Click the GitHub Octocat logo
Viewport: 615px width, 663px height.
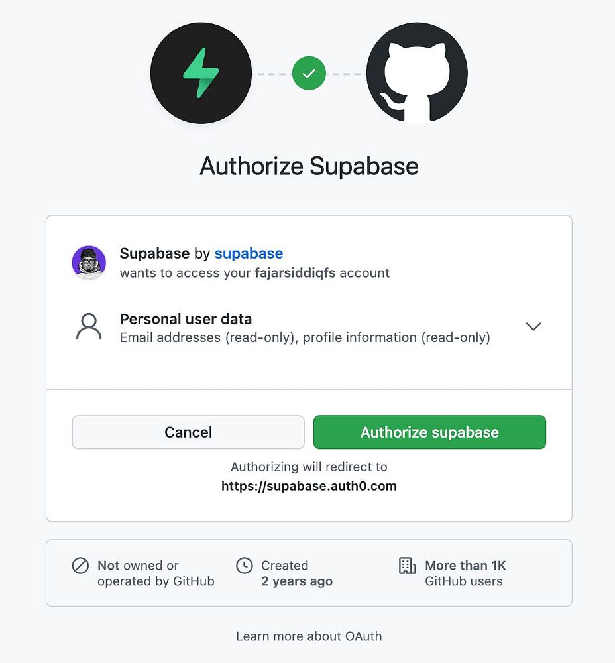click(x=417, y=73)
